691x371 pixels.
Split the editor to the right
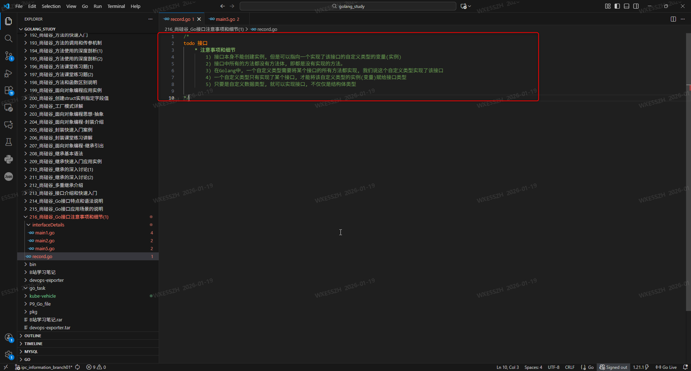(673, 19)
